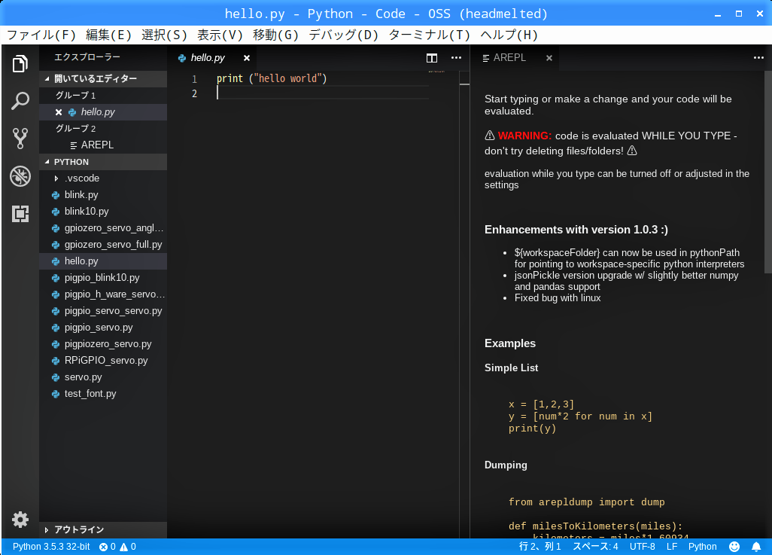Screen dimensions: 772x555
Task: Open more actions for hello.py editor
Action: pos(457,58)
